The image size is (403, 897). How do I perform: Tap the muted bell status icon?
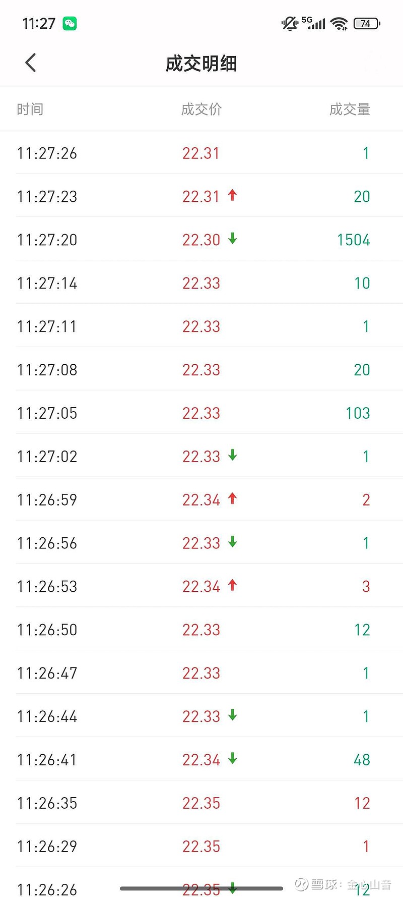coord(290,24)
